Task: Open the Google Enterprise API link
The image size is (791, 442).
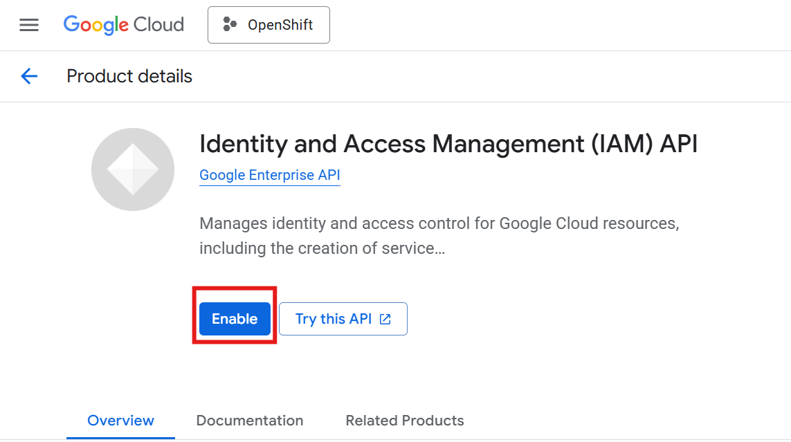Action: click(269, 175)
